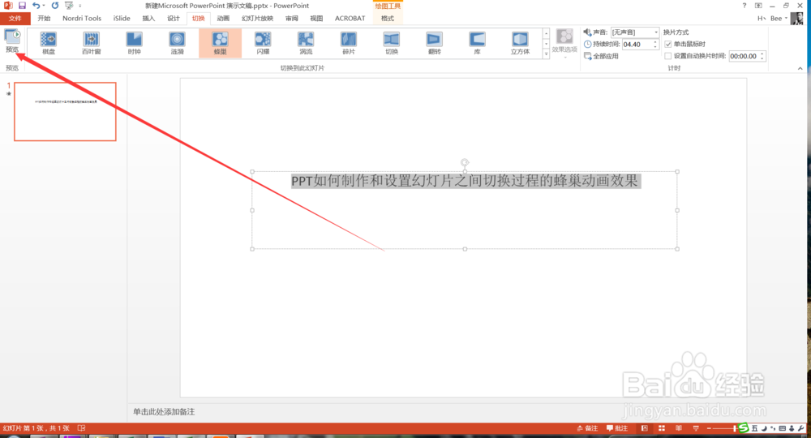Image resolution: width=811 pixels, height=438 pixels.
Task: Click the Save icon in quick access toolbar
Action: 22,5
